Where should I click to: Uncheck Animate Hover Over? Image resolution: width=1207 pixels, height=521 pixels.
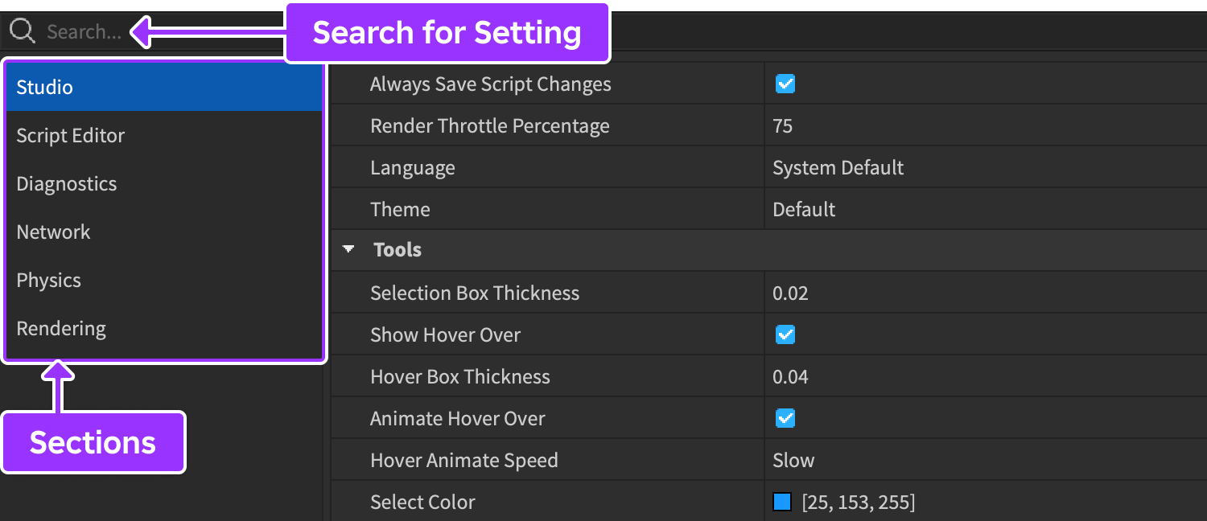click(785, 418)
